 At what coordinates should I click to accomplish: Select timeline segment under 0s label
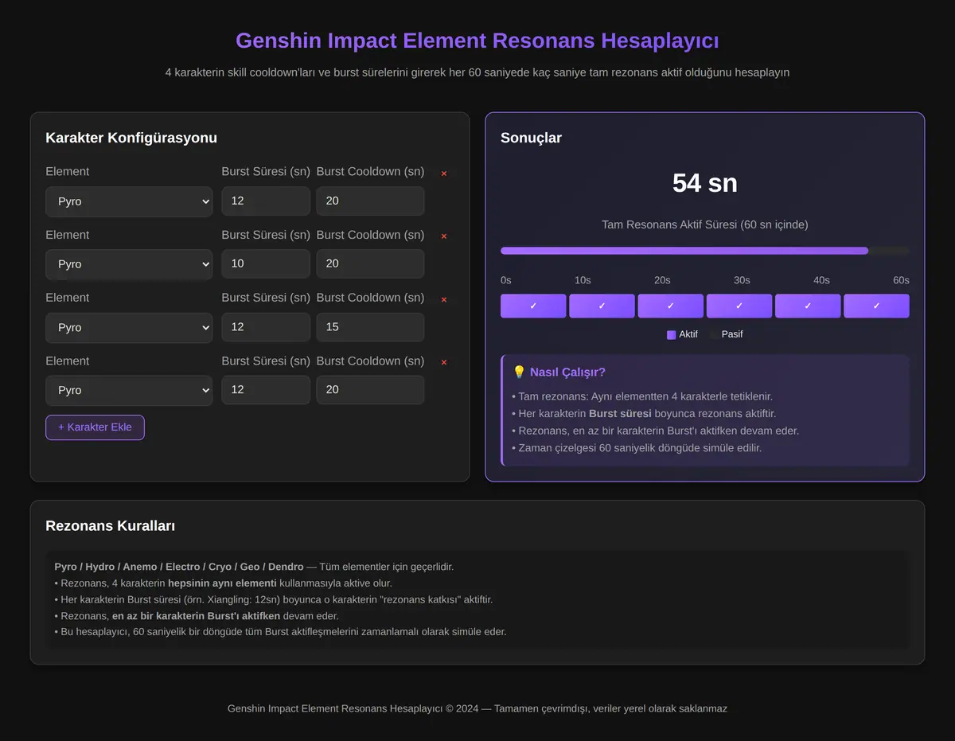[x=533, y=306]
